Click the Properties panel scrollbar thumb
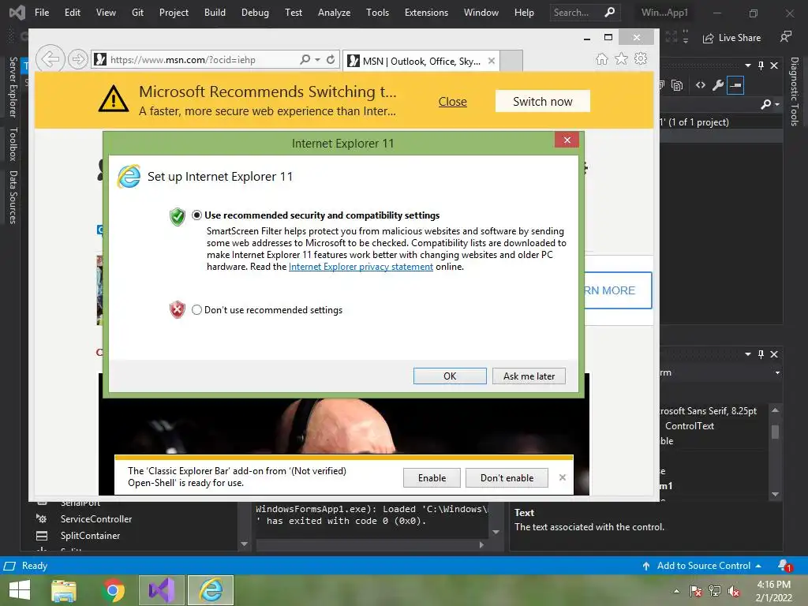 (775, 432)
